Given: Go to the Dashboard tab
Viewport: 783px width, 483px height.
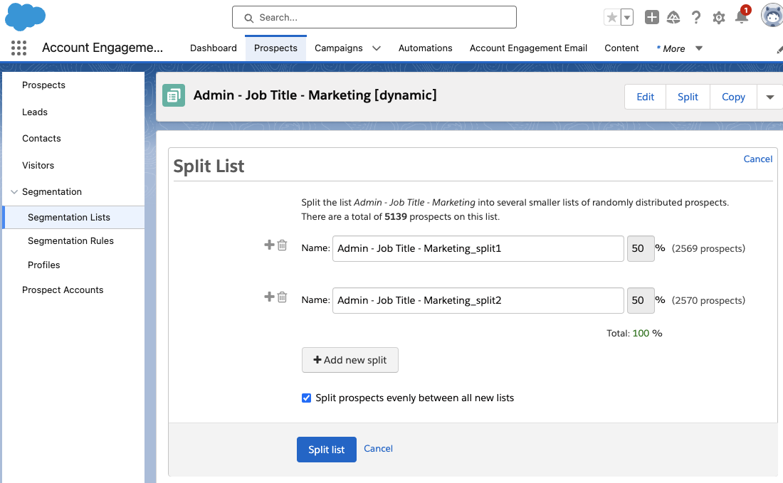Looking at the screenshot, I should pos(214,48).
